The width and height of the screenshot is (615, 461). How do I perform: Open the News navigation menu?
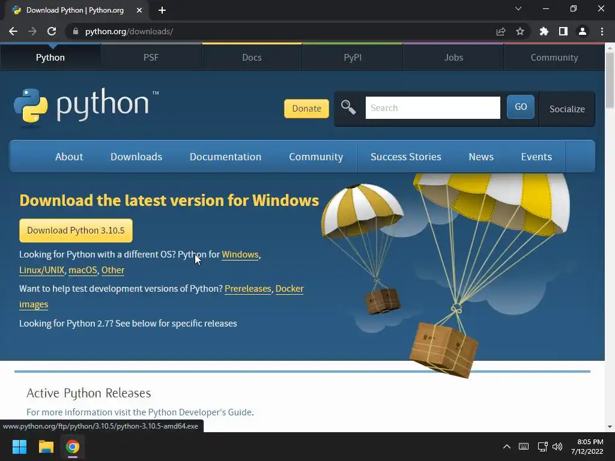(x=481, y=157)
